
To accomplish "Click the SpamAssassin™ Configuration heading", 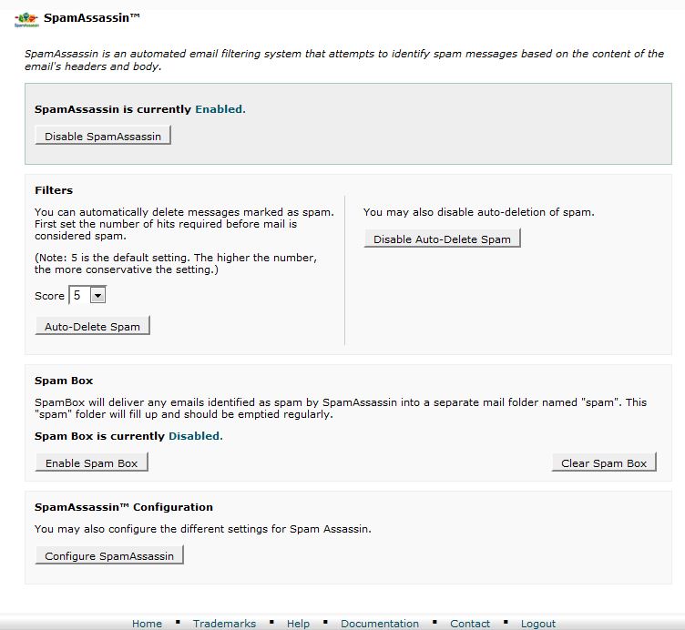I will tap(124, 507).
